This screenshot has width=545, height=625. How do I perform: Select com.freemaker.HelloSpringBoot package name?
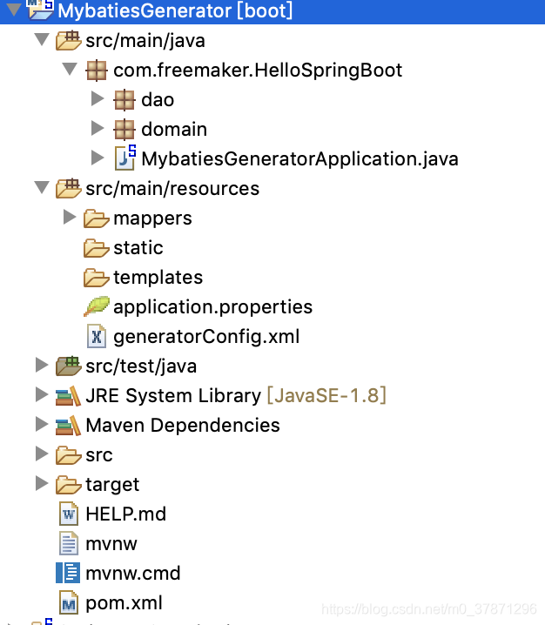point(258,71)
